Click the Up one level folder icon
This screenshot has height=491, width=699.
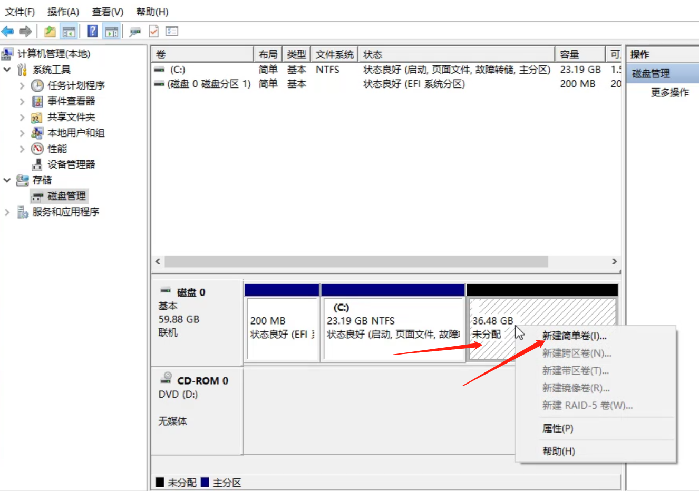[50, 32]
